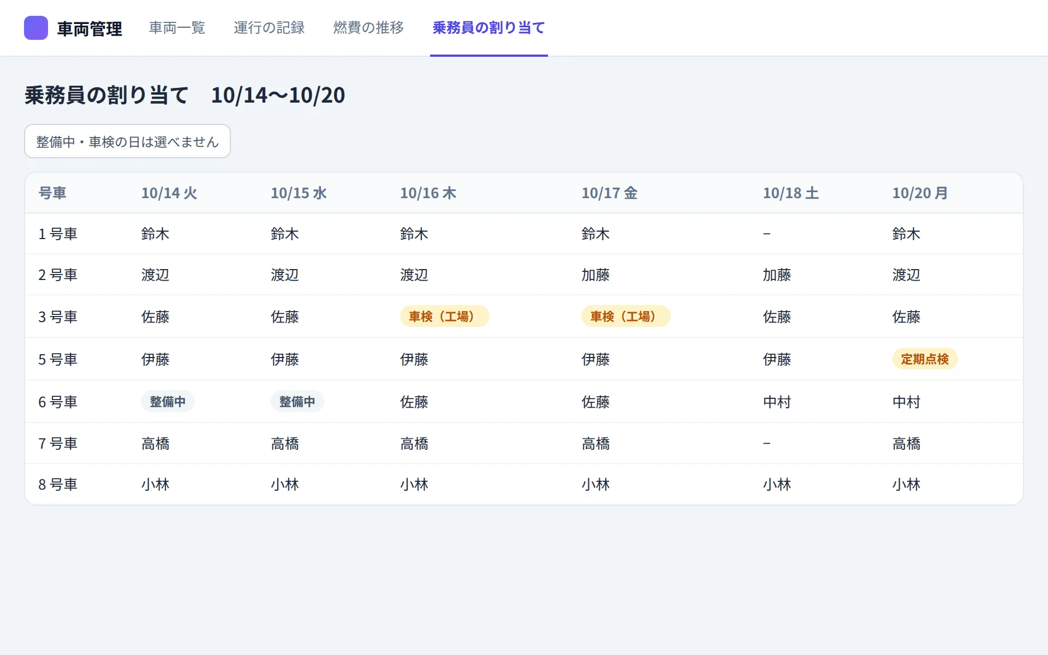Viewport: 1048px width, 655px height.
Task: Click 中村 for 6 号車 on 10/18
Action: 777,402
